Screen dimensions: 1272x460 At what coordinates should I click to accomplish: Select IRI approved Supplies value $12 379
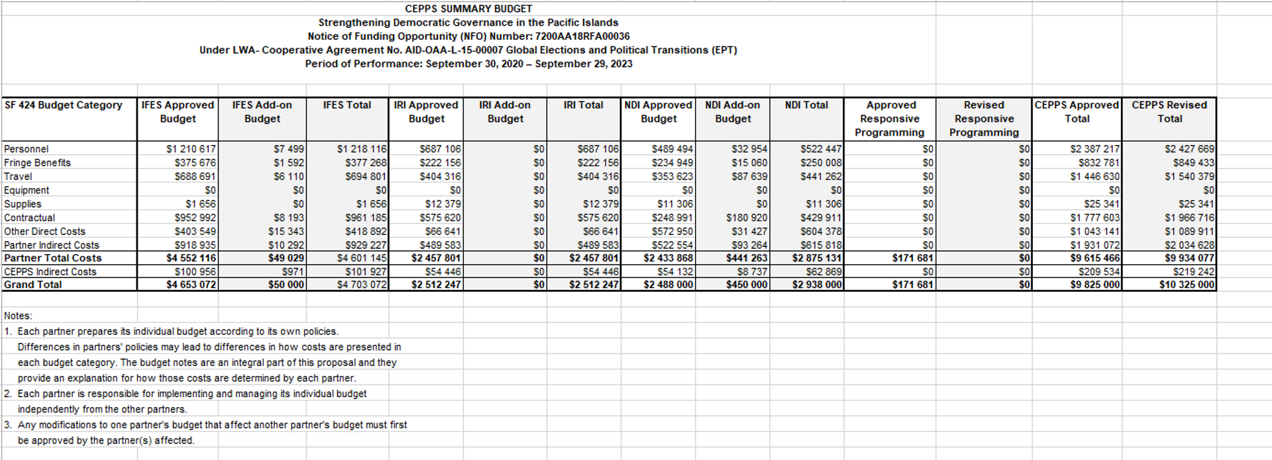[x=443, y=204]
